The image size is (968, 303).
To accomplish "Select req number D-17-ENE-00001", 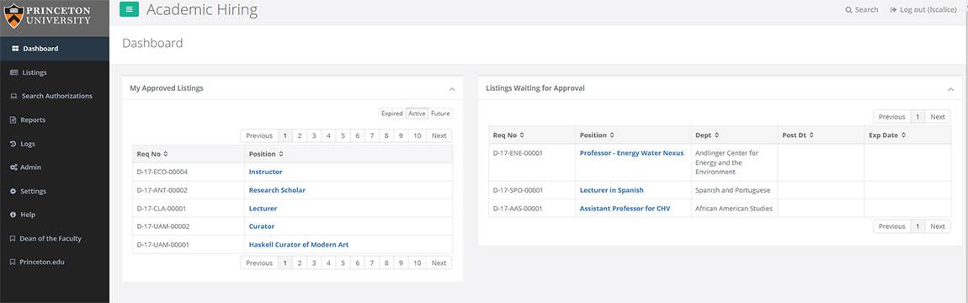I will click(518, 153).
